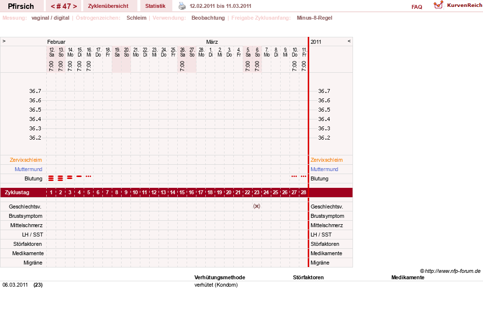Click spotting dots on cycle day 27

point(294,176)
